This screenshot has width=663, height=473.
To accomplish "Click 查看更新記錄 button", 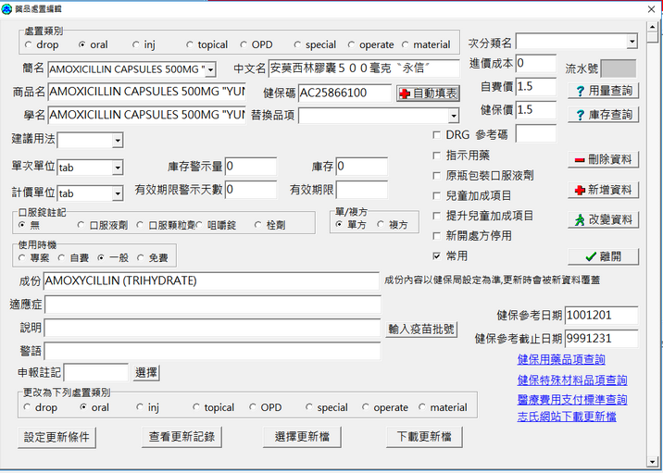I will tap(181, 437).
